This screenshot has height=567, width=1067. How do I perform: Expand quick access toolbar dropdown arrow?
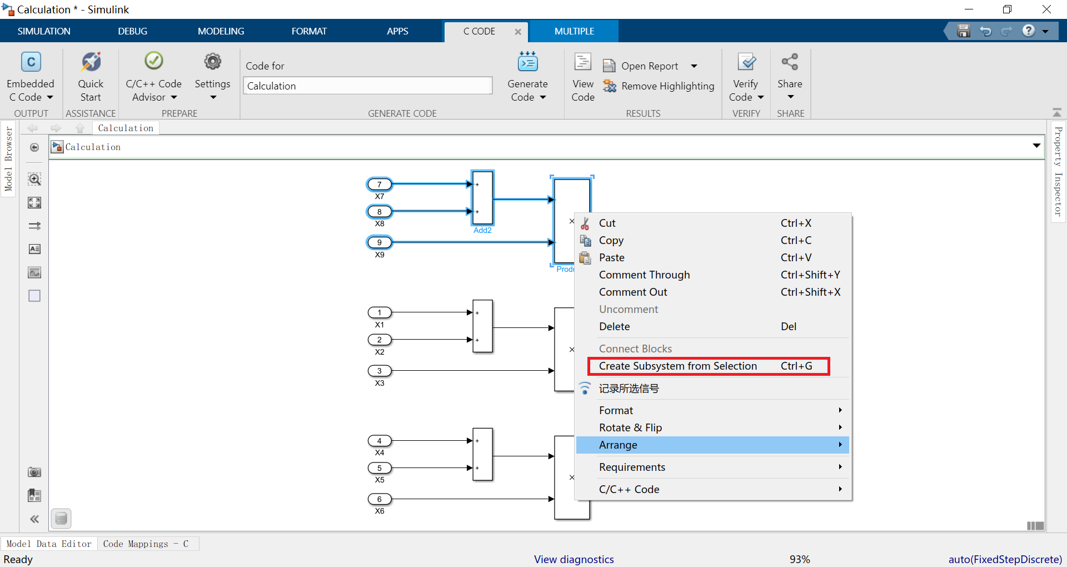[x=1045, y=32]
